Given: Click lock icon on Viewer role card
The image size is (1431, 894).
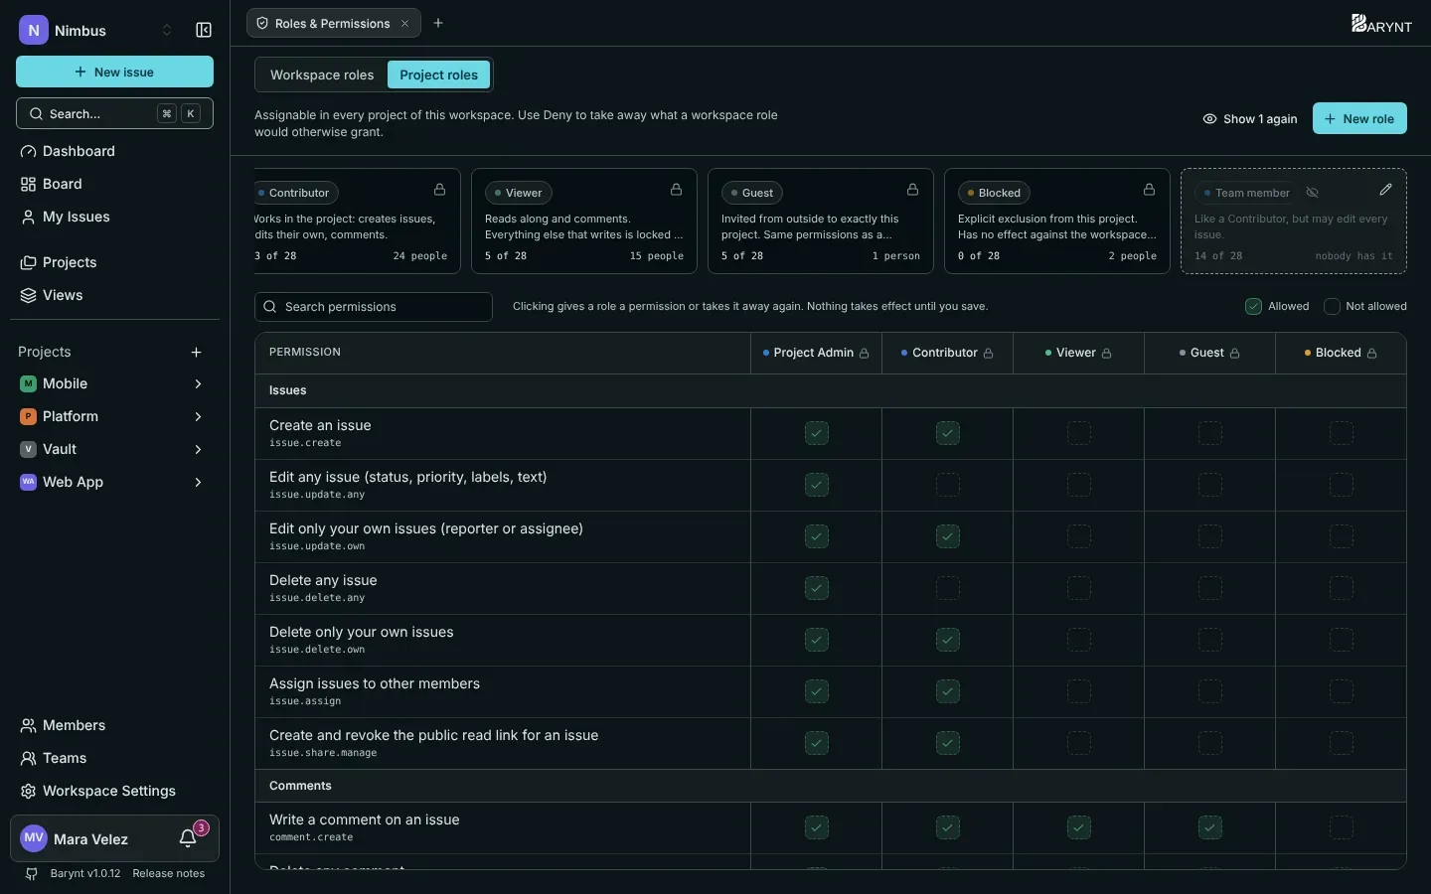Looking at the screenshot, I should tap(676, 189).
